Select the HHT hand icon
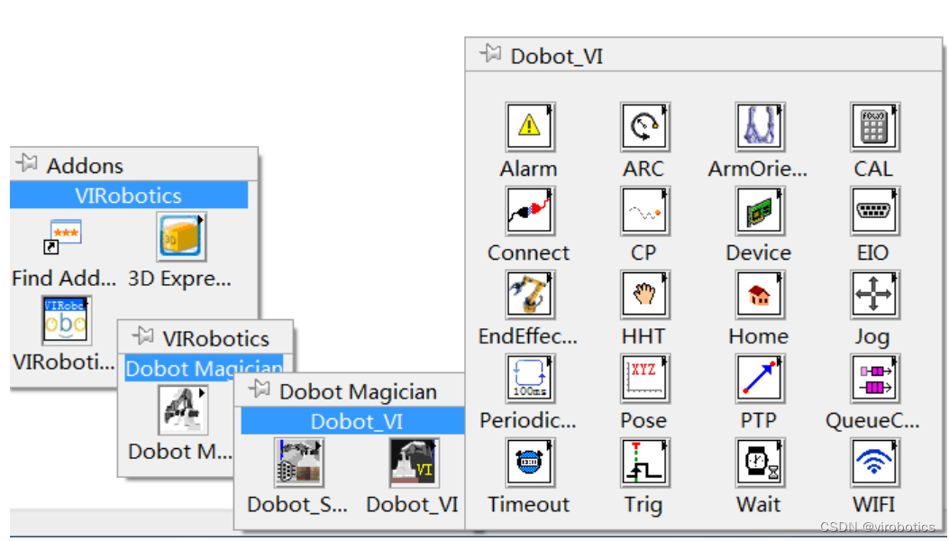Screen dimensions: 949x541 pyautogui.click(x=645, y=295)
